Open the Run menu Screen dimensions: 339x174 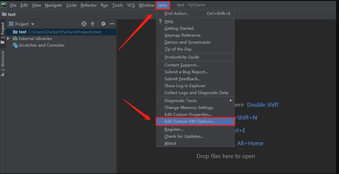tap(104, 5)
